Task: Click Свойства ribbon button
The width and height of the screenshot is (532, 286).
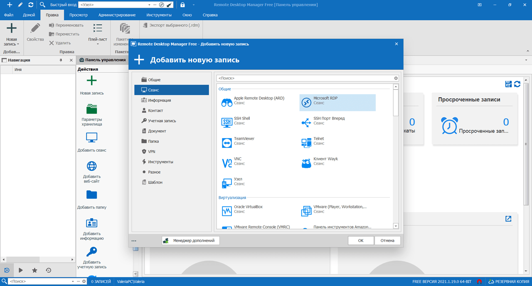Action: point(35,33)
